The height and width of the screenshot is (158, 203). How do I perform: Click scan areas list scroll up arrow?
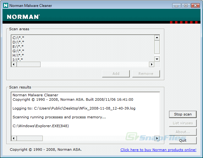(x=157, y=38)
